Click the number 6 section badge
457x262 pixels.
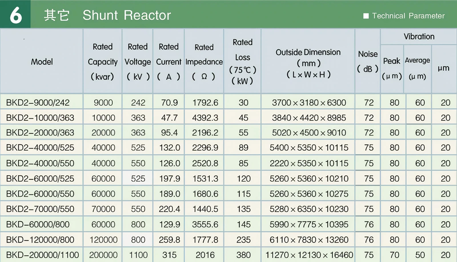(15, 15)
